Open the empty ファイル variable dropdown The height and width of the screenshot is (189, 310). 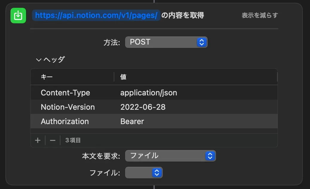[144, 173]
